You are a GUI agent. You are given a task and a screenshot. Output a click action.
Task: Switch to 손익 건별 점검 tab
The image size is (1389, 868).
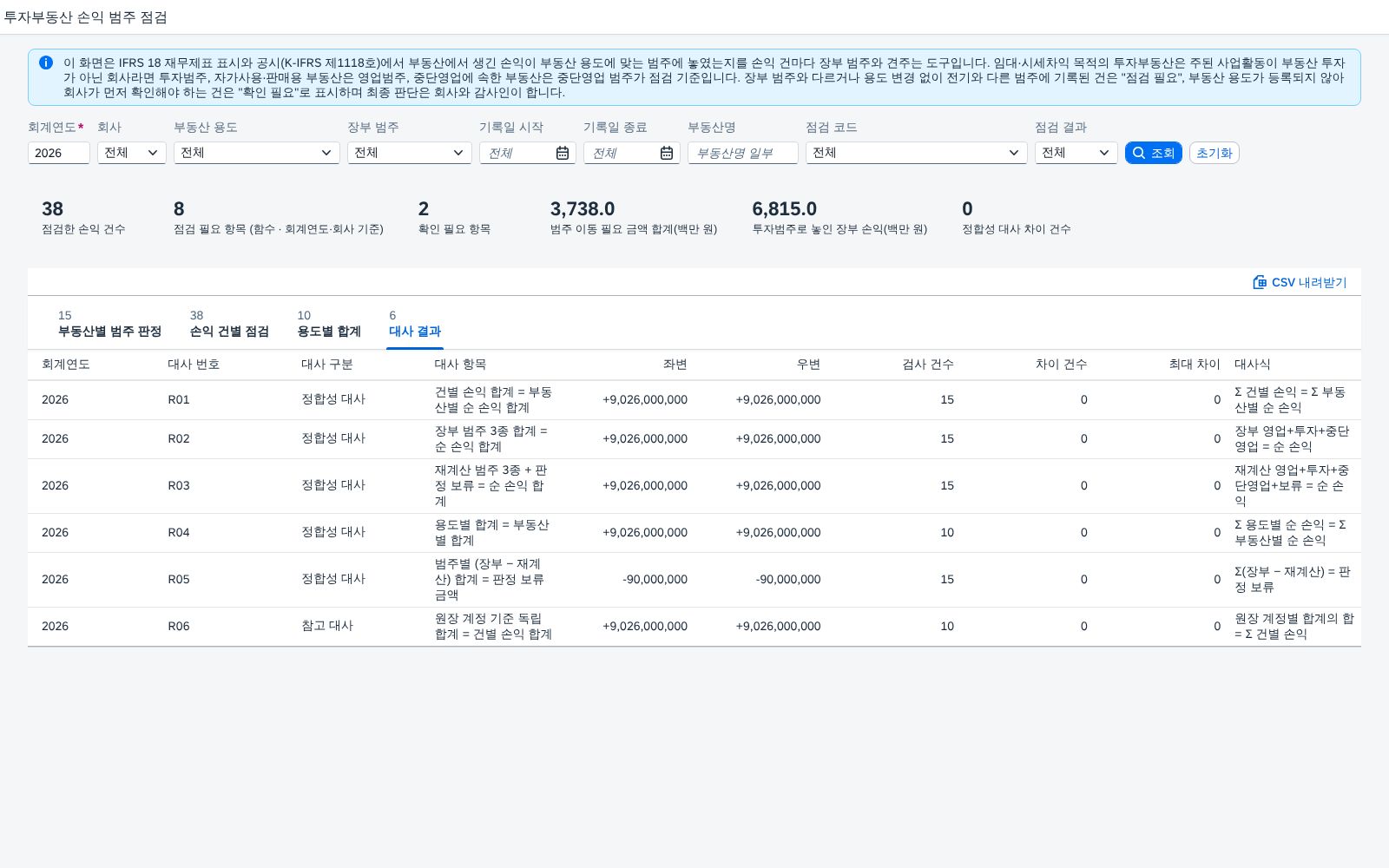(229, 324)
